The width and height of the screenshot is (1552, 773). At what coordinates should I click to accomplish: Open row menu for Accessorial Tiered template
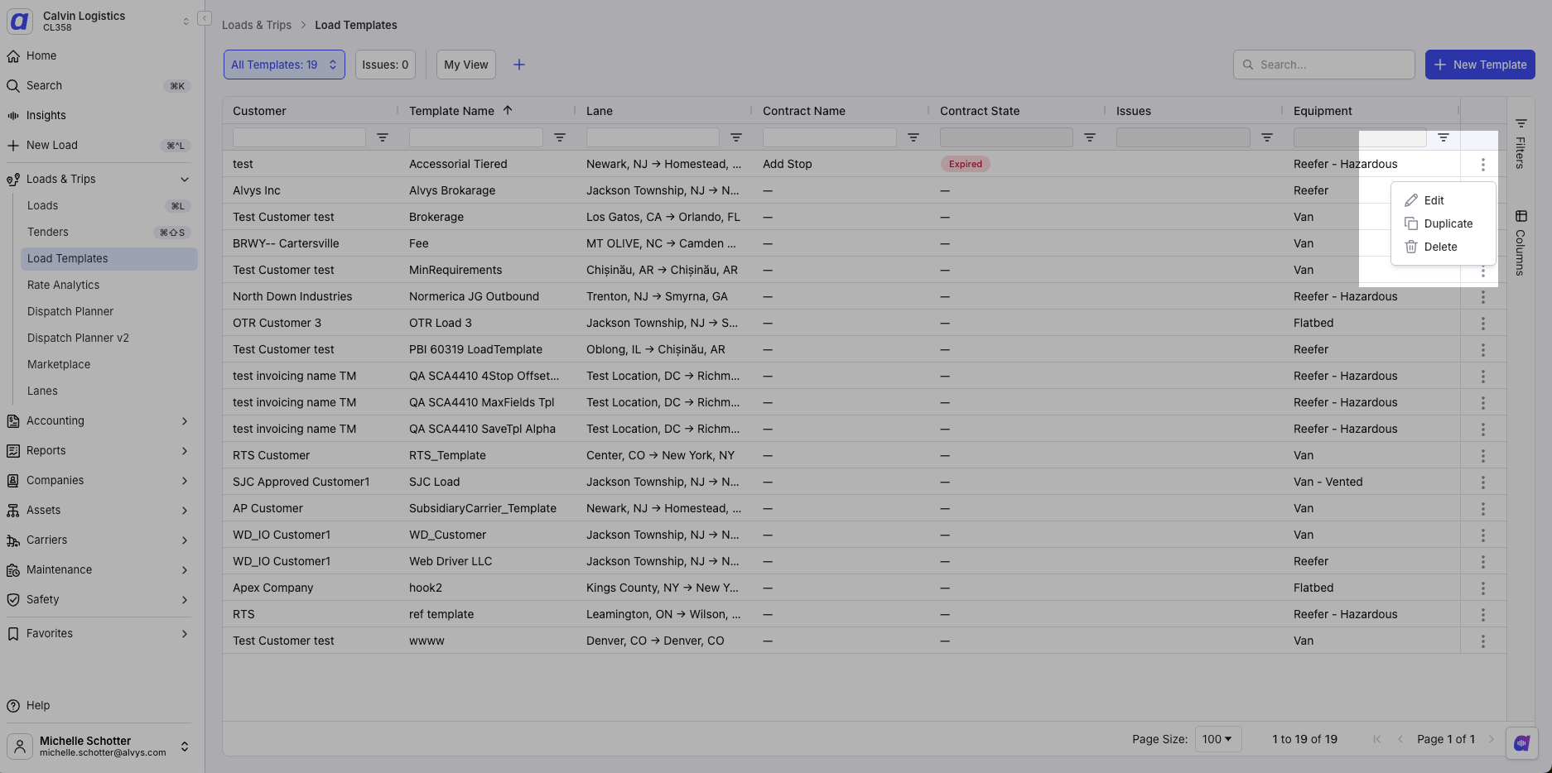tap(1483, 165)
